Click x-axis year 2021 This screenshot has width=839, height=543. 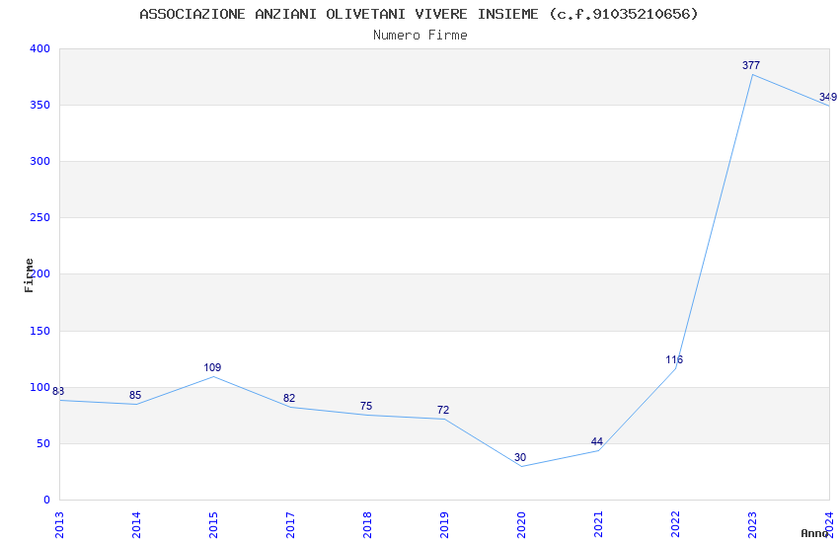click(x=599, y=525)
